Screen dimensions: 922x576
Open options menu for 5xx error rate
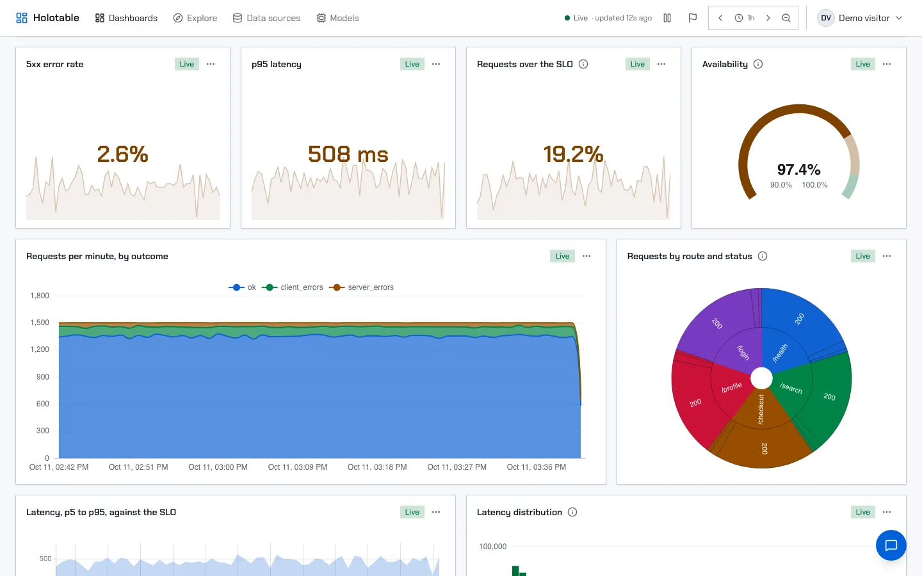pyautogui.click(x=211, y=64)
